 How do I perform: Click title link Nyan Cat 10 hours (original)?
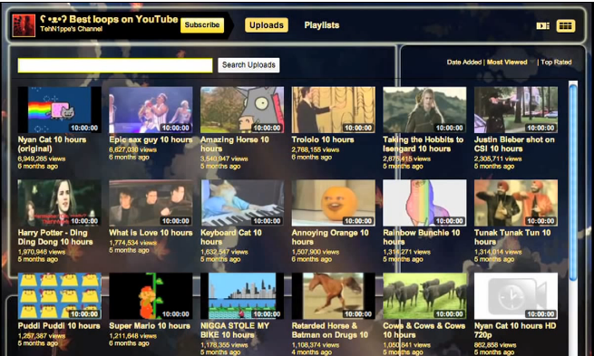pyautogui.click(x=52, y=144)
